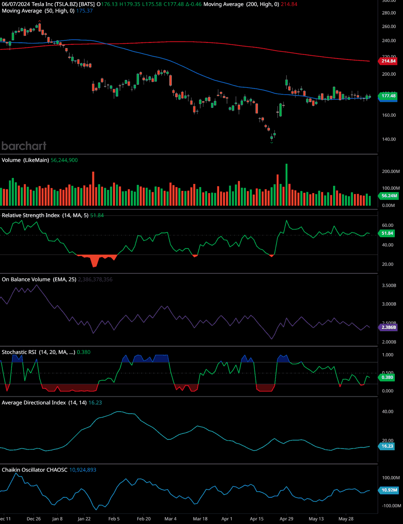Click the 240.00 price axis label
The height and width of the screenshot is (524, 403).
[x=389, y=40]
